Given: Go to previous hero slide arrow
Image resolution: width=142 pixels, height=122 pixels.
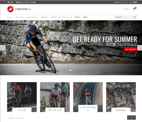Looking at the screenshot, I should 3,48.
